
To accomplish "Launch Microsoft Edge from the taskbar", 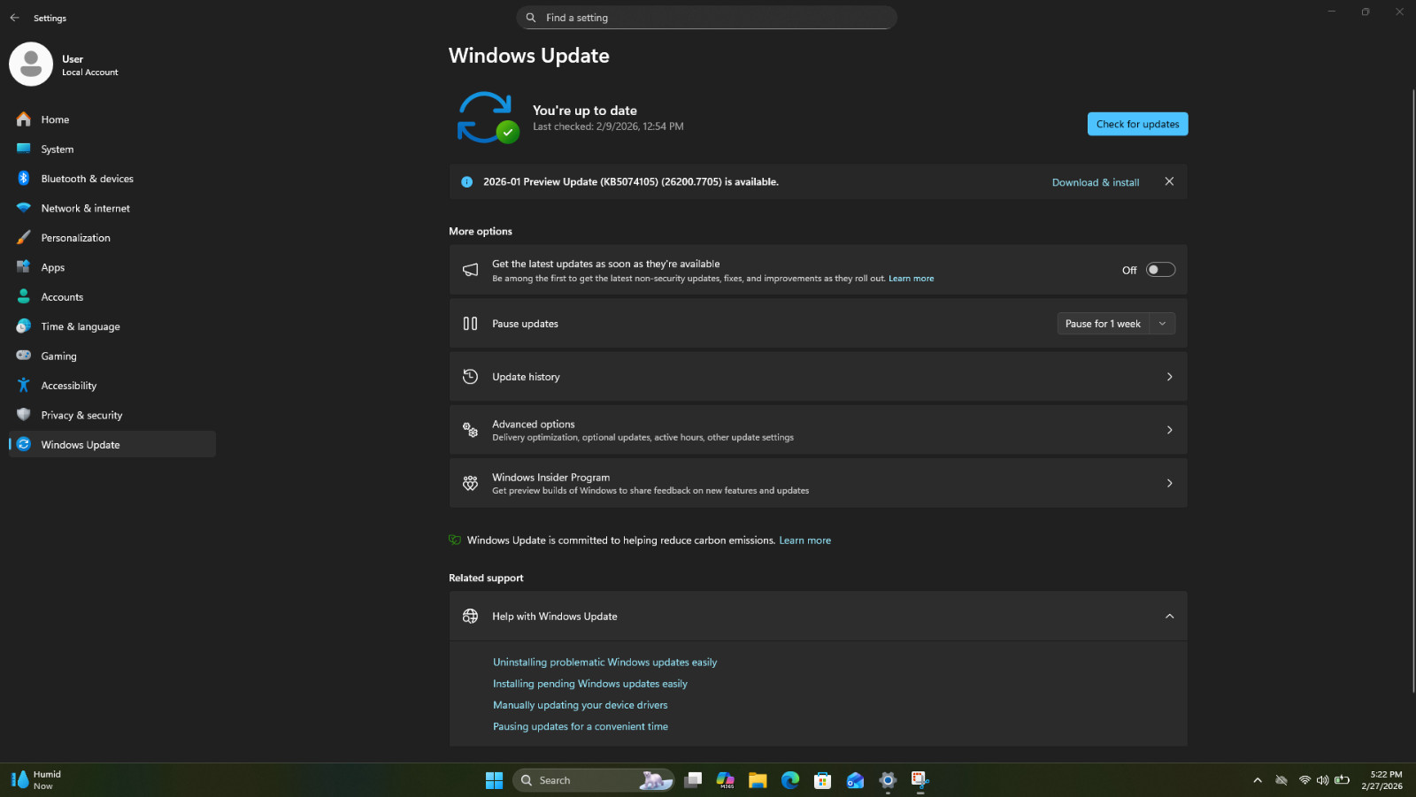I will coord(790,780).
